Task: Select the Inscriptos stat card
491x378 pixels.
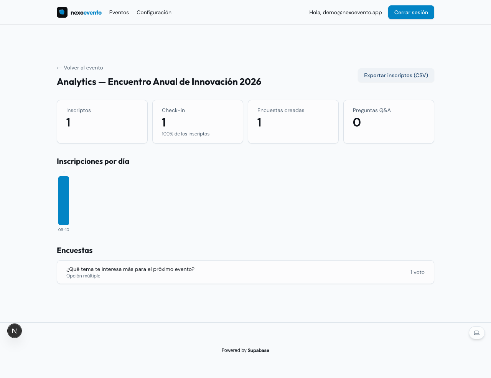Action: tap(102, 122)
